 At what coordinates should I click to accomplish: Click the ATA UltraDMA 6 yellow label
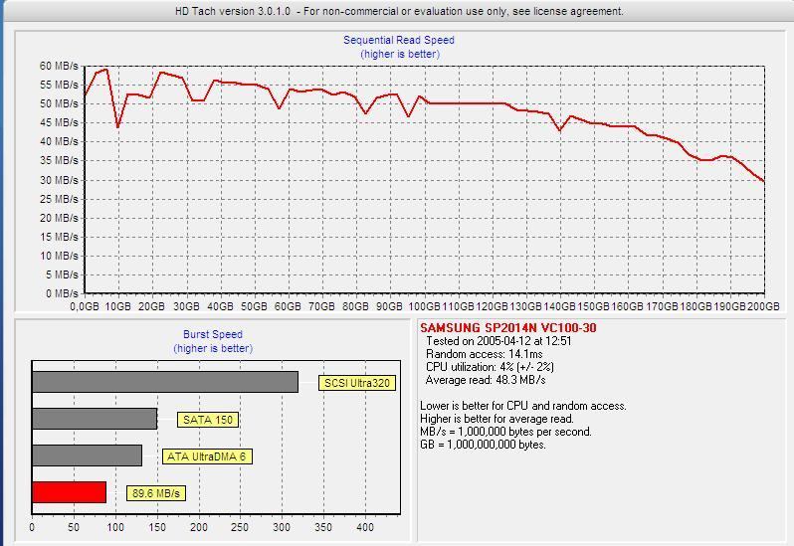click(x=207, y=456)
